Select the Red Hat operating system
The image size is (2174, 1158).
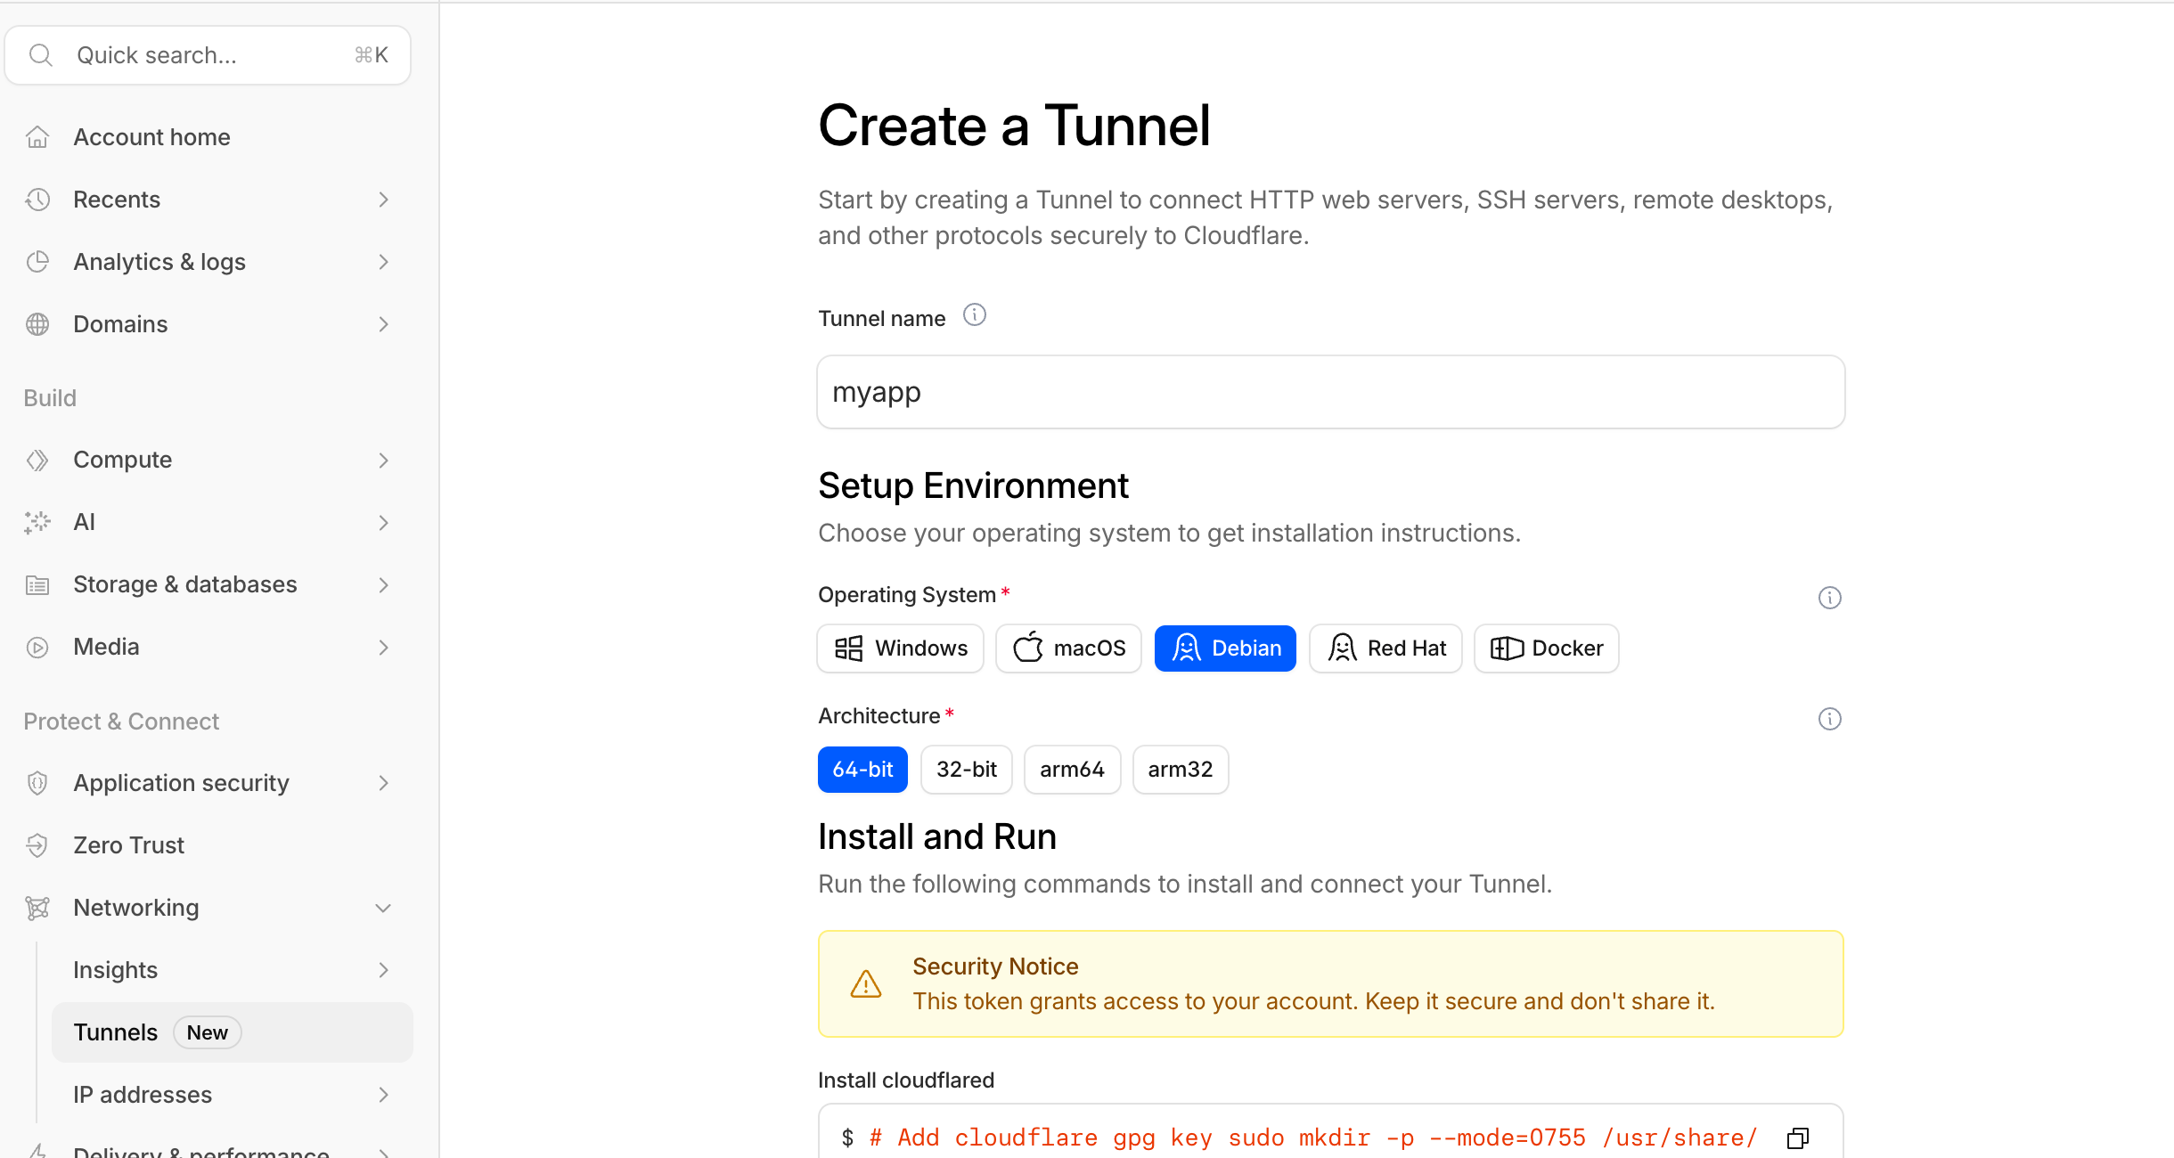1386,648
